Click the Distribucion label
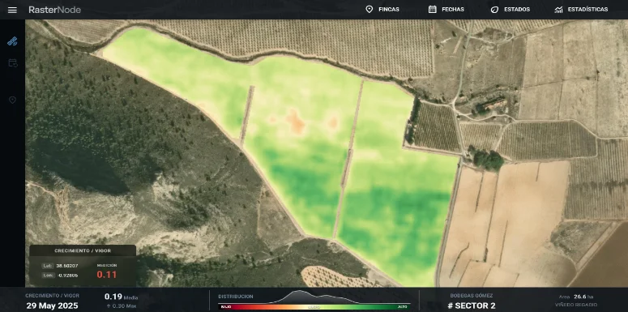Screen dimensions: 628x312 click(x=236, y=297)
